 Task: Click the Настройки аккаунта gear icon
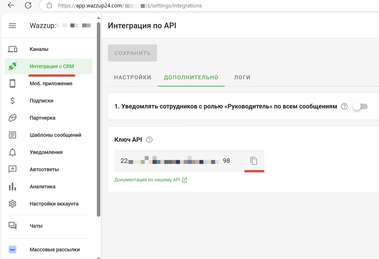(13, 204)
